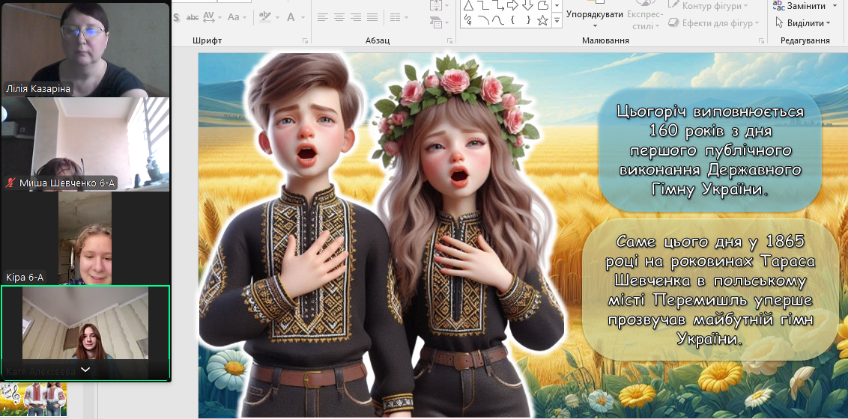The image size is (848, 419).
Task: Select the triangle shape
Action: click(468, 5)
